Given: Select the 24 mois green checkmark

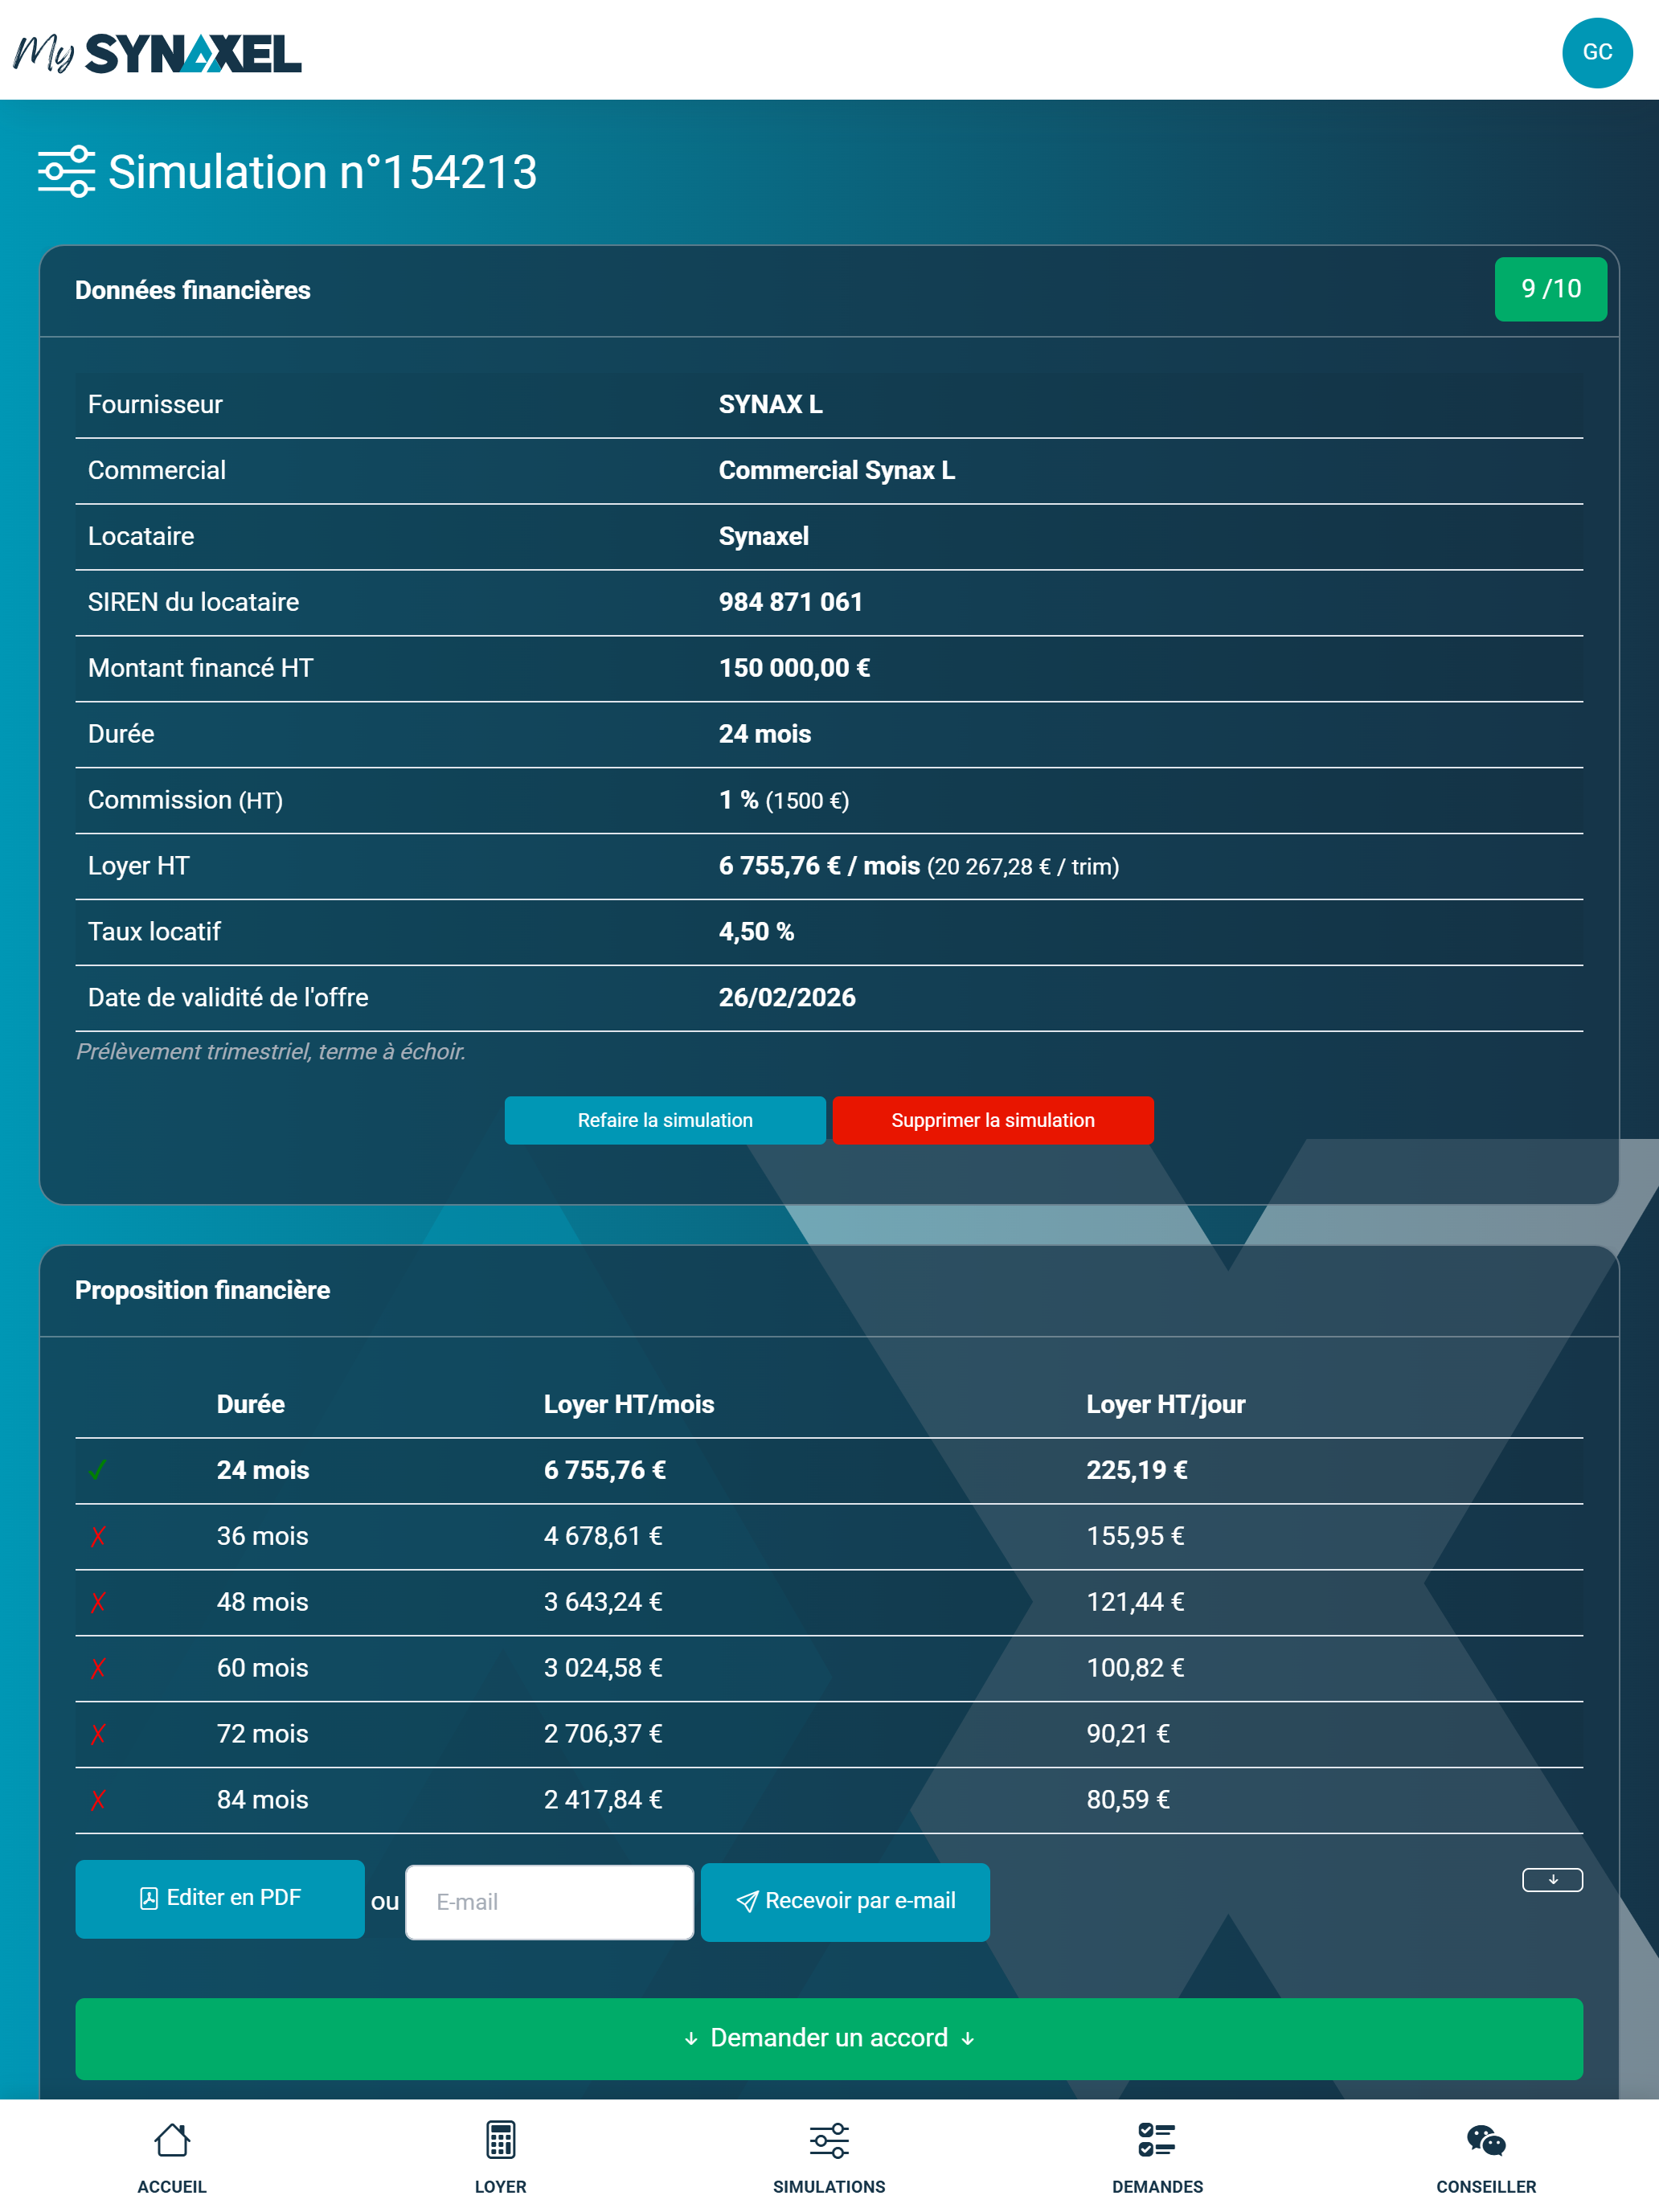Looking at the screenshot, I should point(97,1470).
